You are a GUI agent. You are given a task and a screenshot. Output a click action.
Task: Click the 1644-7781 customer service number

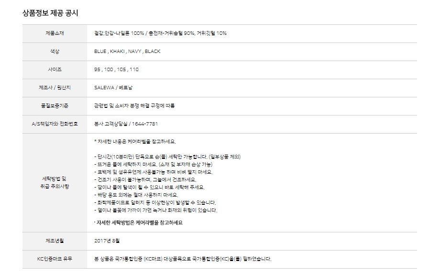pyautogui.click(x=146, y=124)
